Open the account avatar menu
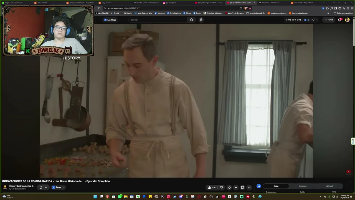This screenshot has height=200, width=355. [x=347, y=20]
